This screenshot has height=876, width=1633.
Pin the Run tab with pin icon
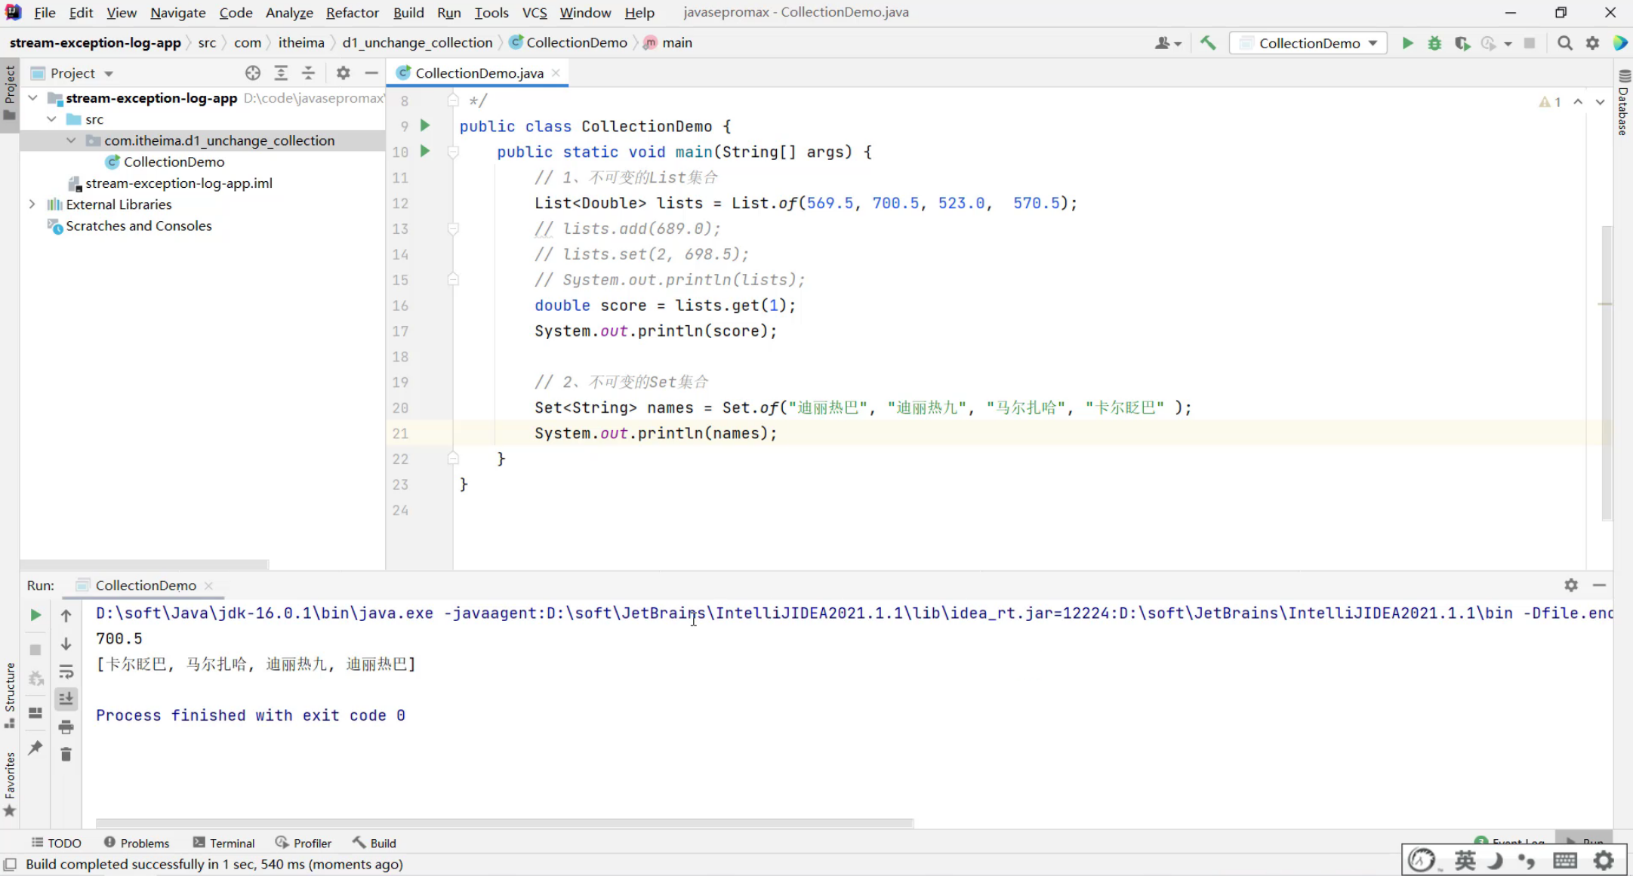[35, 748]
